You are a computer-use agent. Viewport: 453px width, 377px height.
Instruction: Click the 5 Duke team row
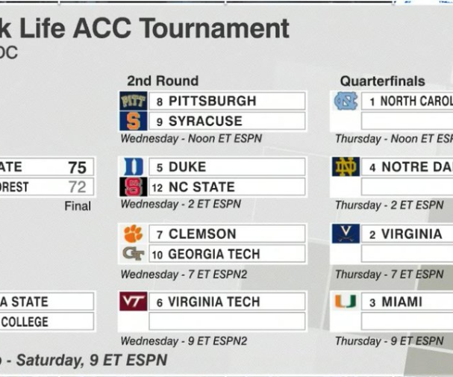click(227, 166)
